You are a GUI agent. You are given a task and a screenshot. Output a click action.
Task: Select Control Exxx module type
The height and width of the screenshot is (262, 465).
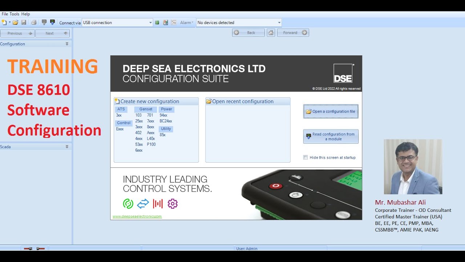pyautogui.click(x=120, y=129)
